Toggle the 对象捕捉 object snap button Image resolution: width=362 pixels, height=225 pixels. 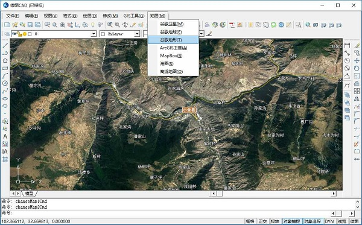(x=292, y=221)
